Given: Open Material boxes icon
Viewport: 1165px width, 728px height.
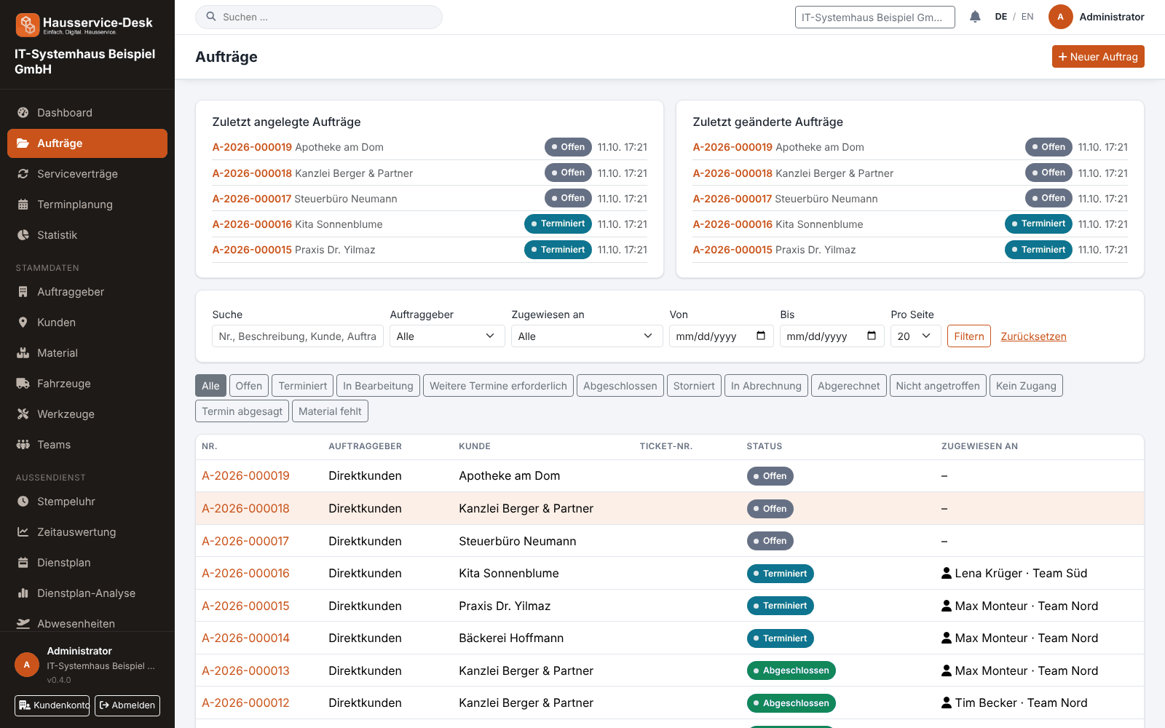Looking at the screenshot, I should click(23, 353).
